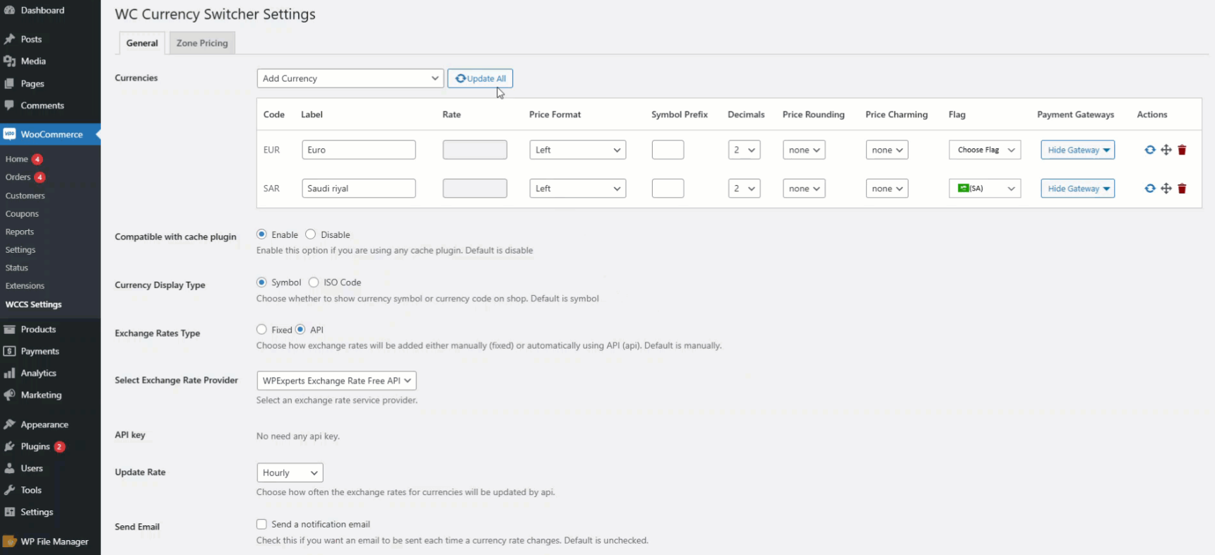Choose ISO Code as currency display type
Image resolution: width=1215 pixels, height=555 pixels.
pos(314,282)
